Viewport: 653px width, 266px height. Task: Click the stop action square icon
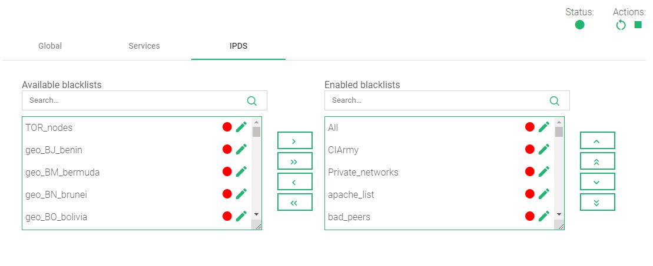pos(638,25)
